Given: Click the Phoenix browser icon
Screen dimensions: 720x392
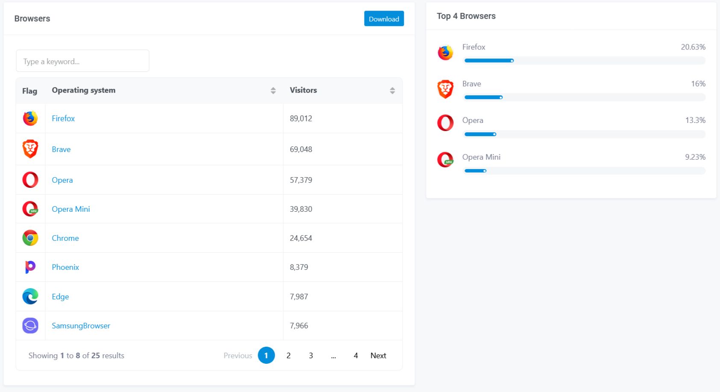Looking at the screenshot, I should (x=30, y=267).
